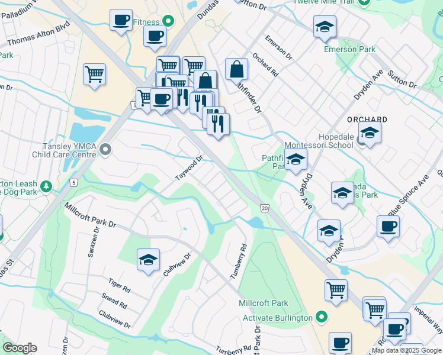Click the Orchard Rd street label

pos(265,65)
